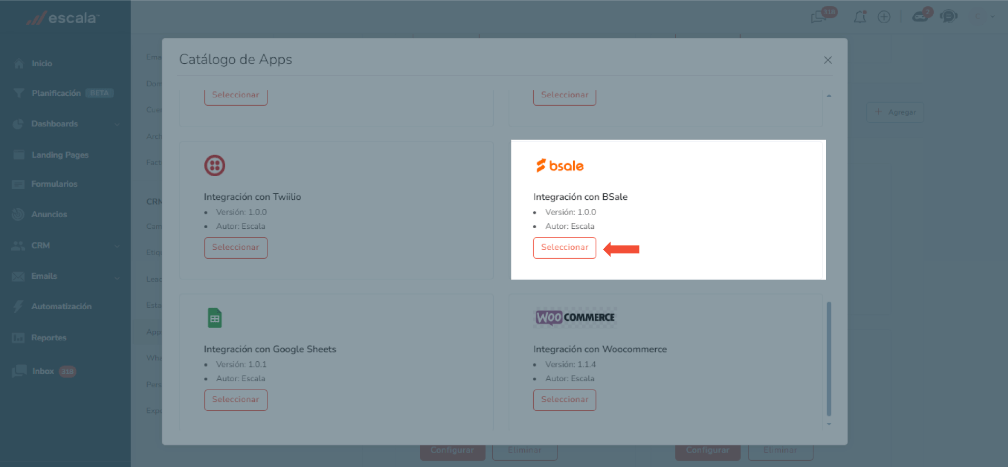Click the WooCommerce logo
Image resolution: width=1008 pixels, height=467 pixels.
[575, 318]
